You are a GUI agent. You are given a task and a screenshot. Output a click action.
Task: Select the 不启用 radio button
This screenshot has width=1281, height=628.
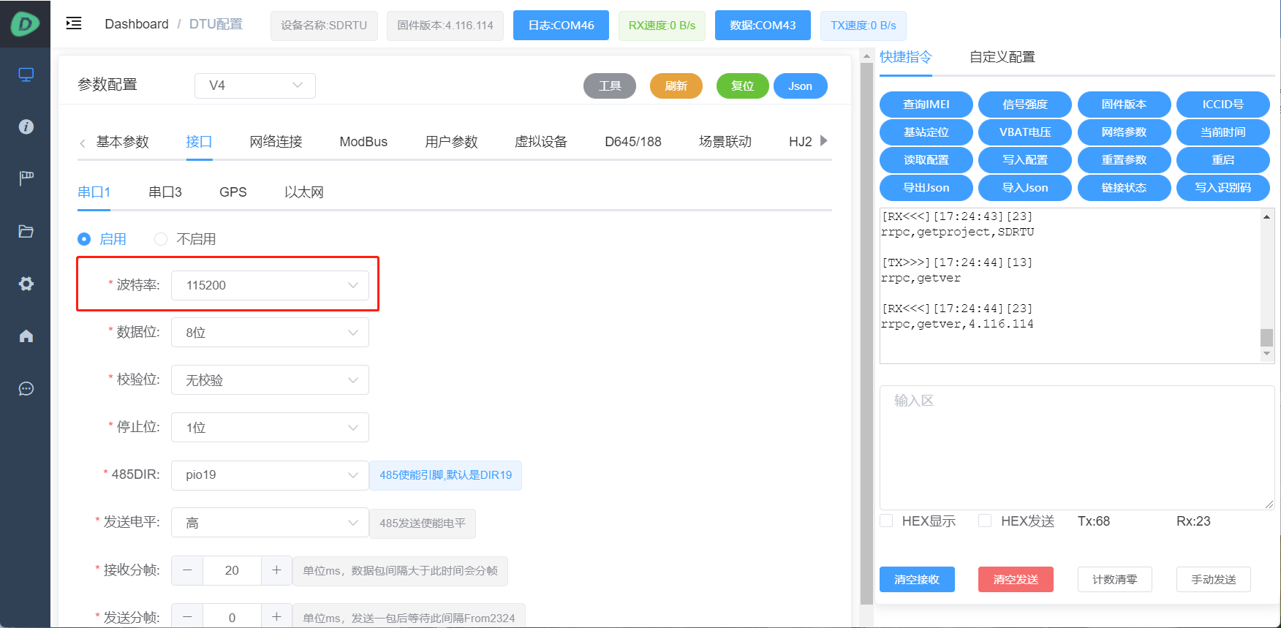coord(161,239)
